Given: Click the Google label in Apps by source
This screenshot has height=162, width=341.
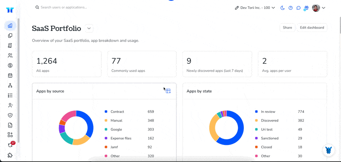Looking at the screenshot, I should tap(116, 129).
